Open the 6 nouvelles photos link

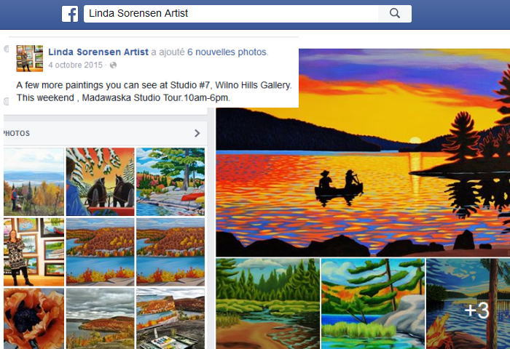click(x=227, y=52)
